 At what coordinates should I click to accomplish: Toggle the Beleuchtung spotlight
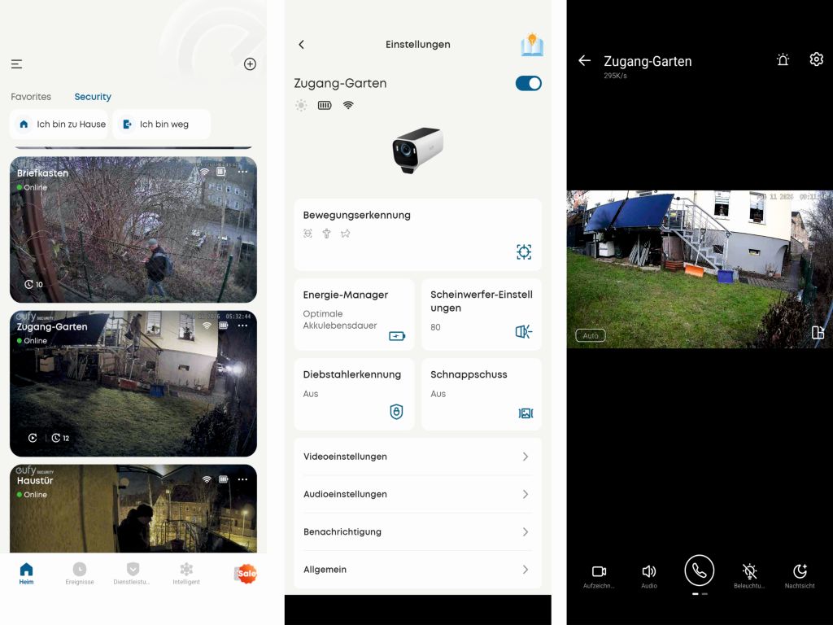(x=749, y=572)
